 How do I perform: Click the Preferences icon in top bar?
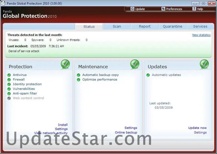tap(163, 9)
